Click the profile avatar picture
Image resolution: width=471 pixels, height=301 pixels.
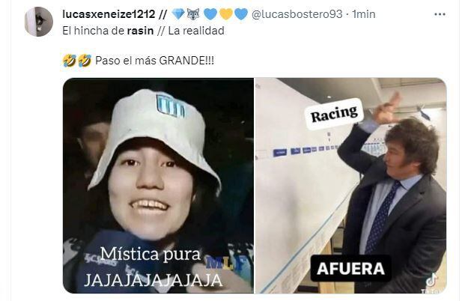tap(39, 22)
